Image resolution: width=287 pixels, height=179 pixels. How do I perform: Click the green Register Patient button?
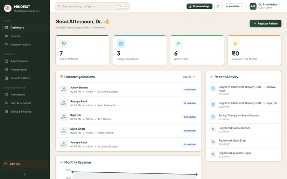265,23
